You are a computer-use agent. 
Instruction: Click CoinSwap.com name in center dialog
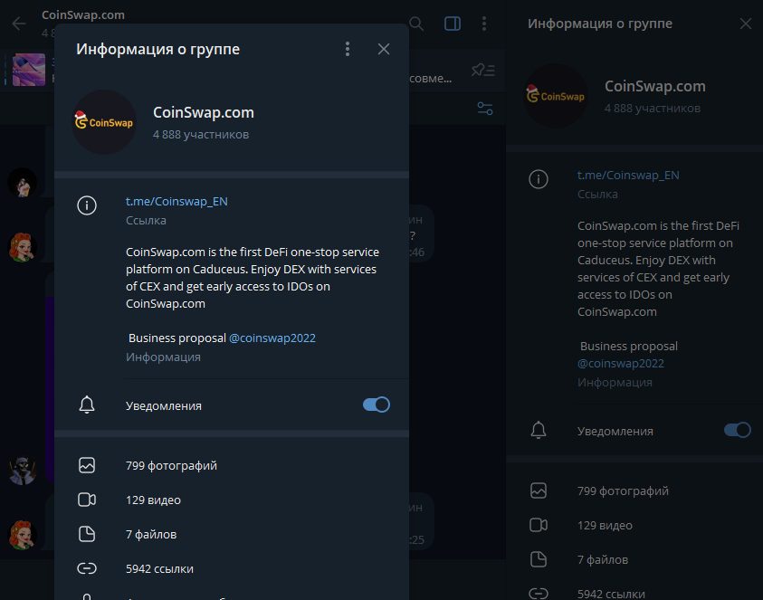click(204, 112)
